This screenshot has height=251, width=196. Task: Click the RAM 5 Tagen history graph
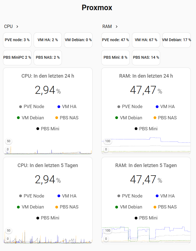point(146,235)
